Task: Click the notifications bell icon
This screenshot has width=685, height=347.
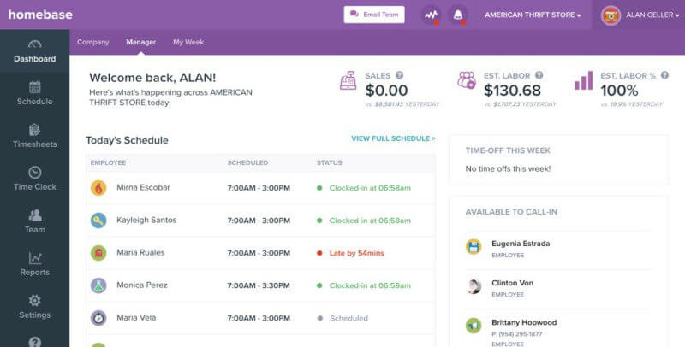Action: (458, 15)
